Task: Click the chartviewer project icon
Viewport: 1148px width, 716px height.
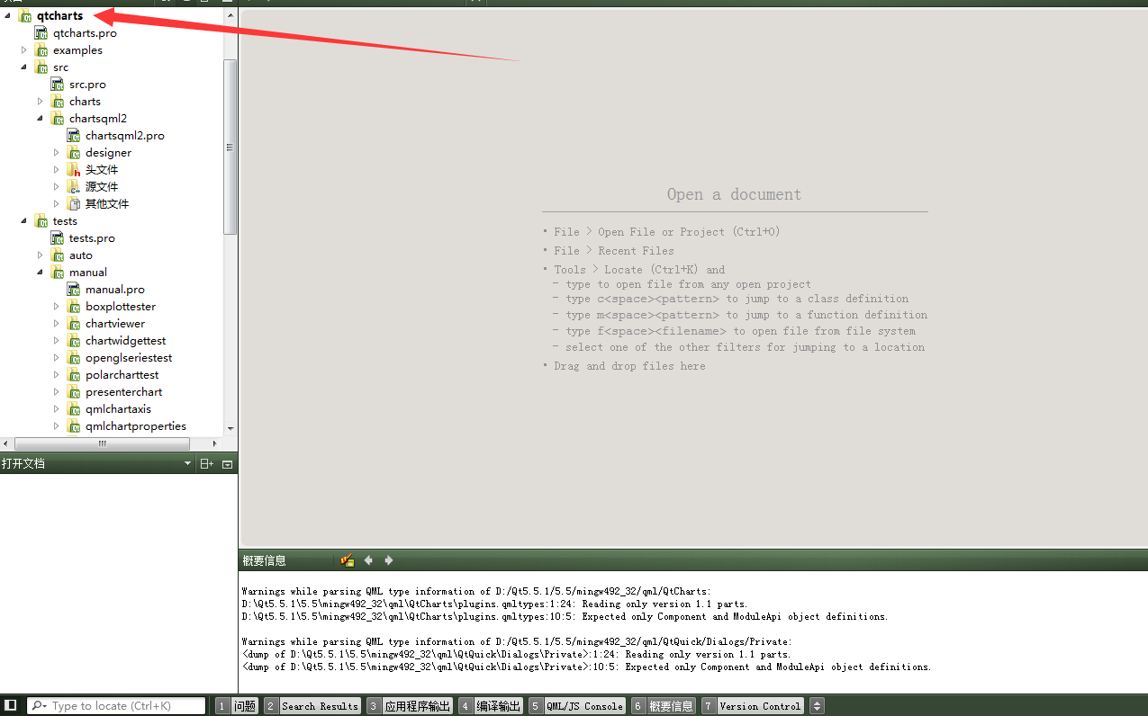Action: [x=73, y=324]
